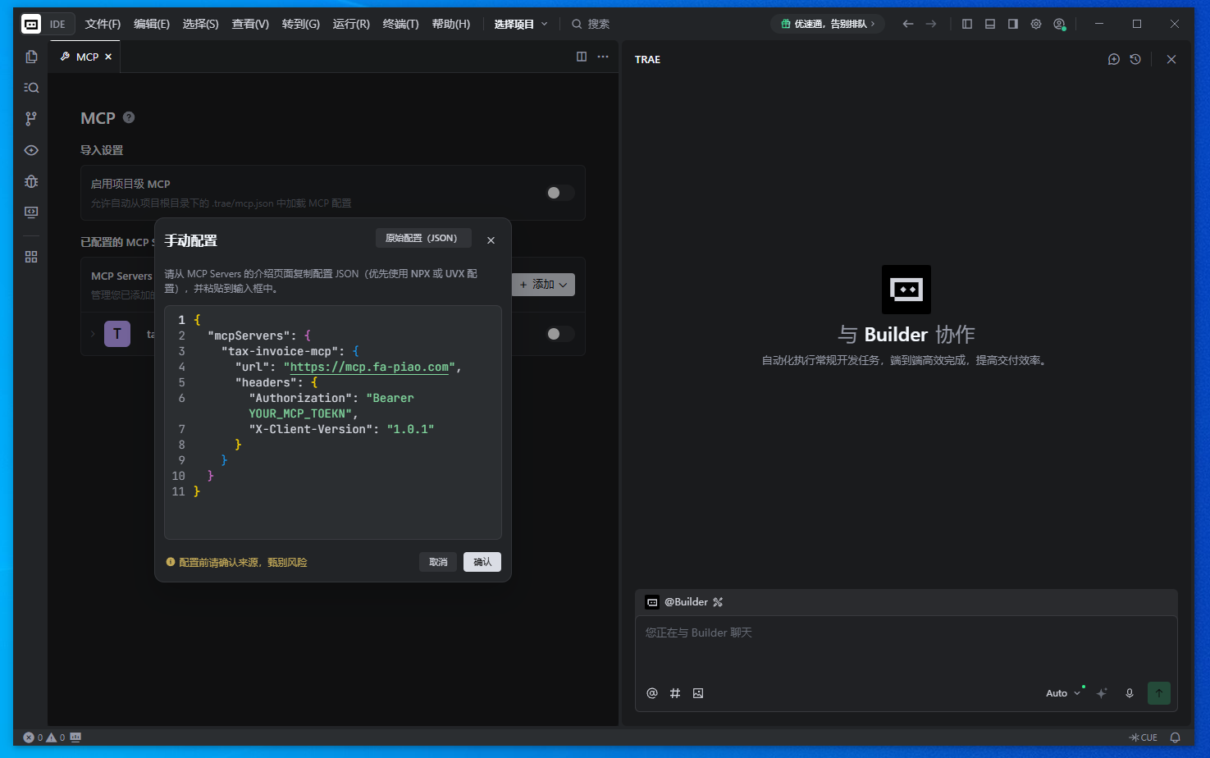Close the MCP tab
The width and height of the screenshot is (1210, 758).
pos(108,57)
